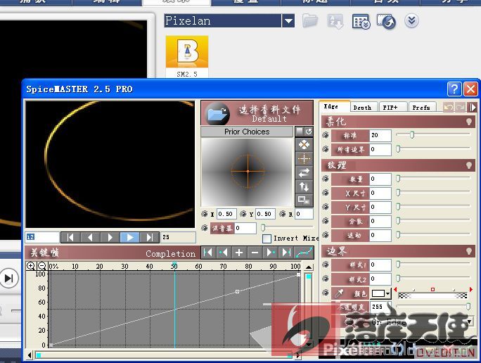481x363 pixels.
Task: Click the film refresh icon in the library toolbar
Action: pyautogui.click(x=386, y=22)
